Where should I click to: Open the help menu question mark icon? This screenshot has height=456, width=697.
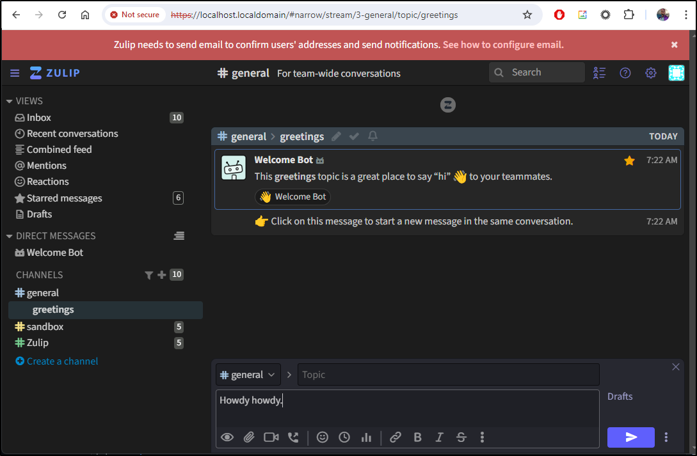625,73
